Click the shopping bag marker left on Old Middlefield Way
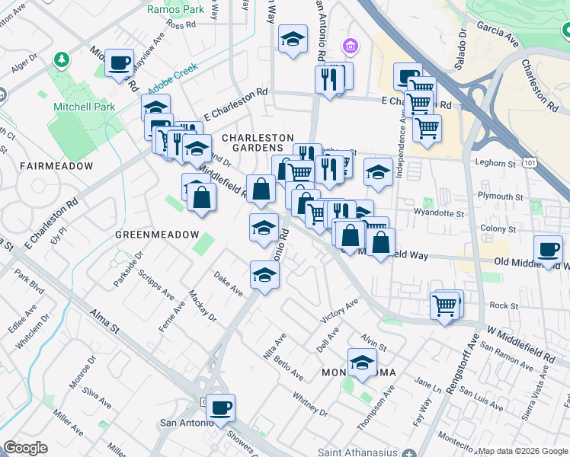This screenshot has height=457, width=570. (350, 236)
